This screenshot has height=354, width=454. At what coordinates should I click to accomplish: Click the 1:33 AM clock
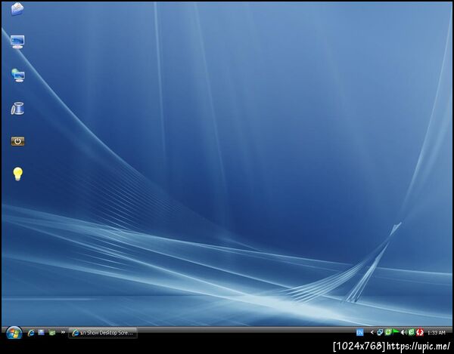click(436, 333)
